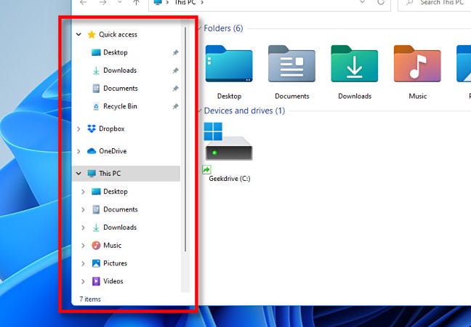471x327 pixels.
Task: Click the Forward navigation arrow
Action: pos(104,3)
